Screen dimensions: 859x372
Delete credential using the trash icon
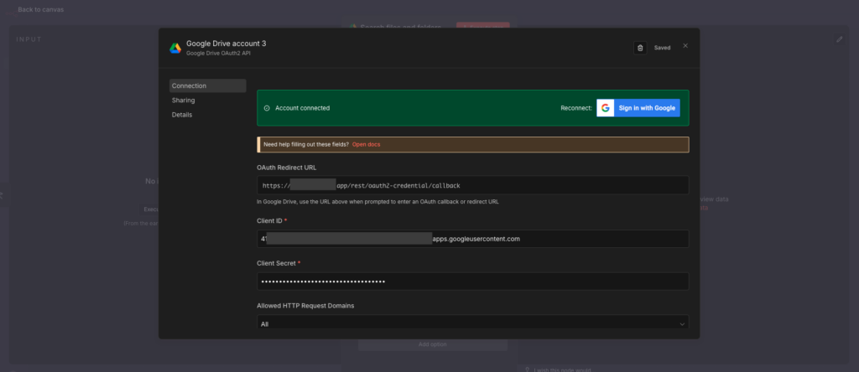pos(640,48)
